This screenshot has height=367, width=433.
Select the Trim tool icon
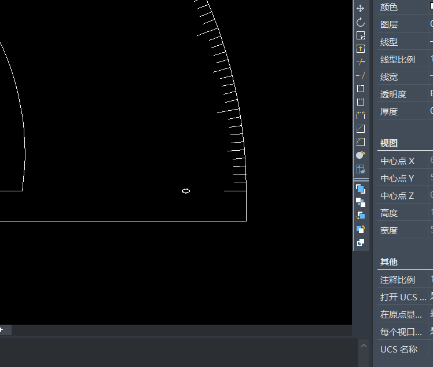click(361, 62)
